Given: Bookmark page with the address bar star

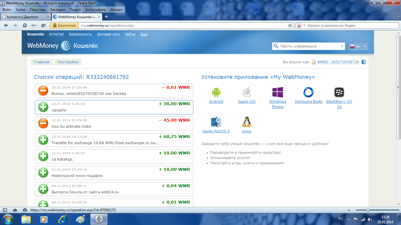Looking at the screenshot, I should (290, 25).
